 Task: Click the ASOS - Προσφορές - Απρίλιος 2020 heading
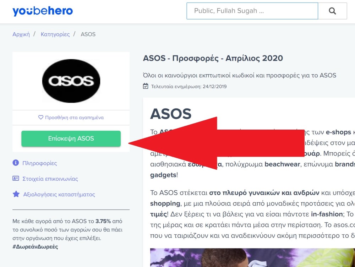tap(213, 58)
